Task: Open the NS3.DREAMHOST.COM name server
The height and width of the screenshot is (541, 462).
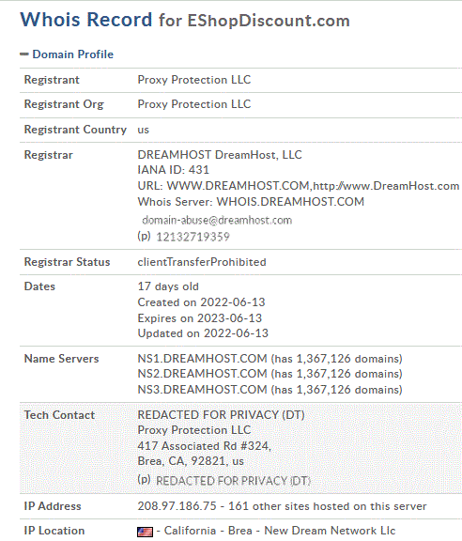Action: pyautogui.click(x=202, y=390)
